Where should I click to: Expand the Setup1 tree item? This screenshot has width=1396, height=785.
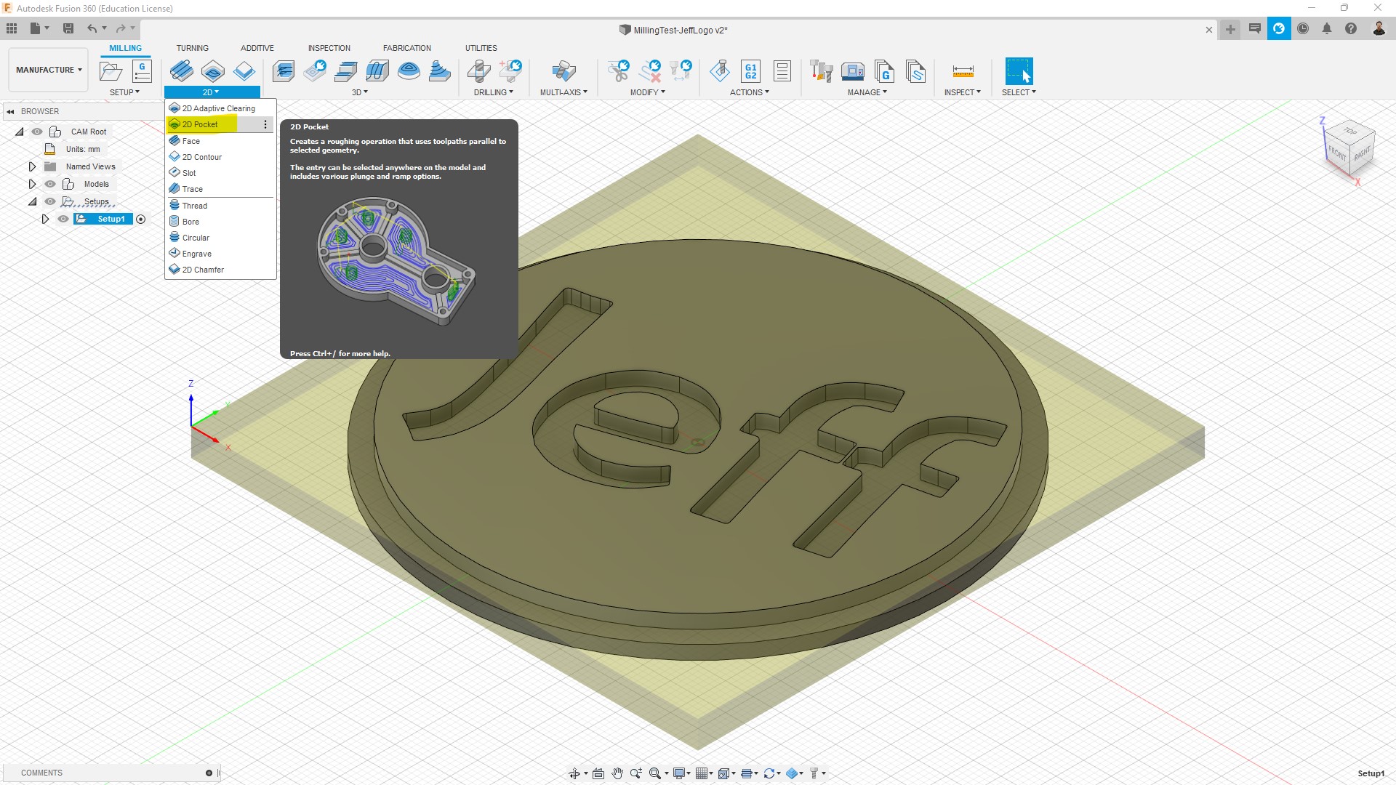click(x=45, y=219)
